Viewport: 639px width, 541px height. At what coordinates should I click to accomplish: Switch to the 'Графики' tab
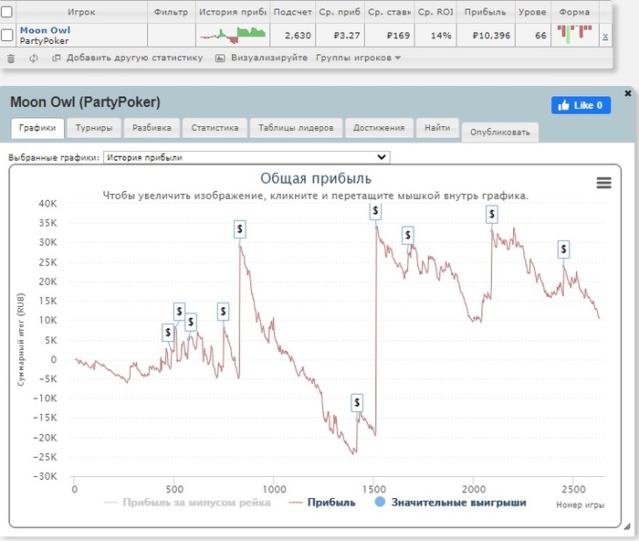[x=37, y=128]
